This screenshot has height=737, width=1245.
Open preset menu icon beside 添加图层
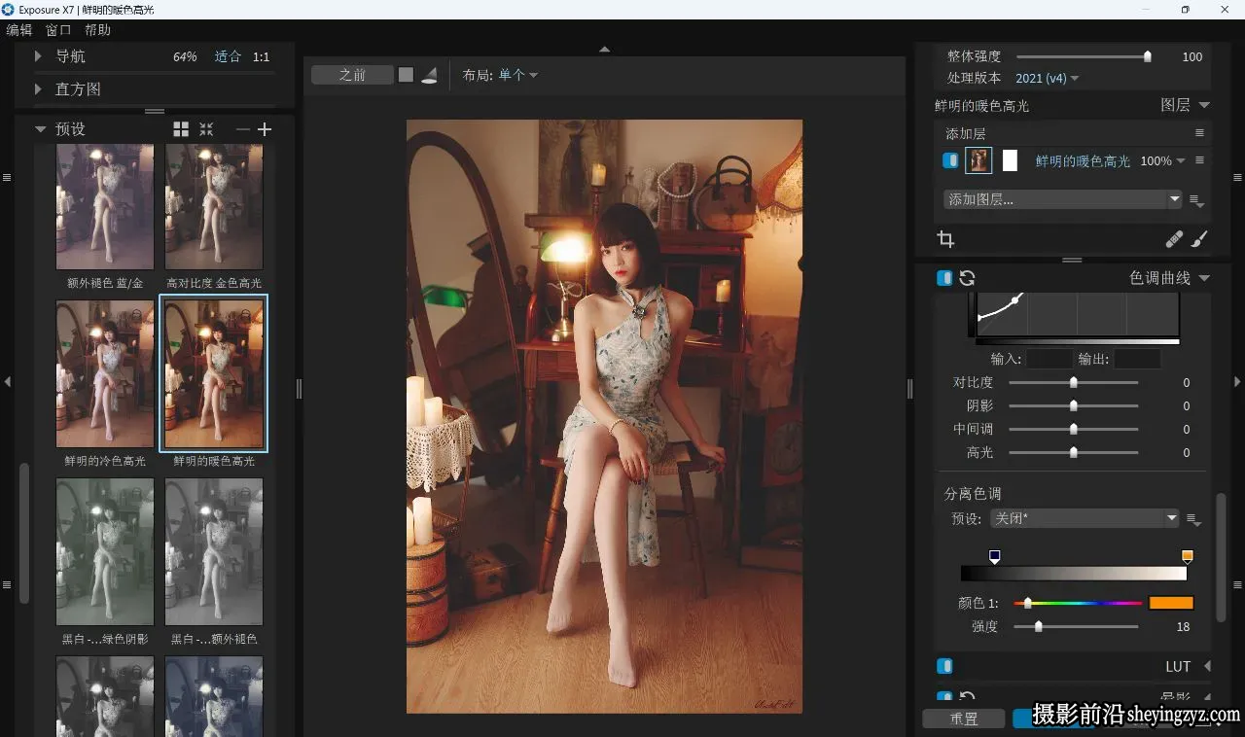[x=1197, y=200]
